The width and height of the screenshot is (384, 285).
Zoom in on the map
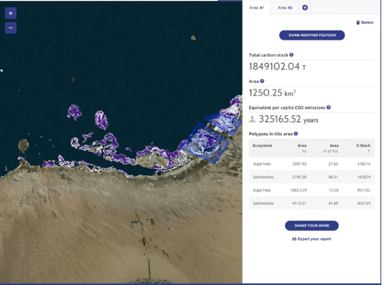tap(11, 13)
